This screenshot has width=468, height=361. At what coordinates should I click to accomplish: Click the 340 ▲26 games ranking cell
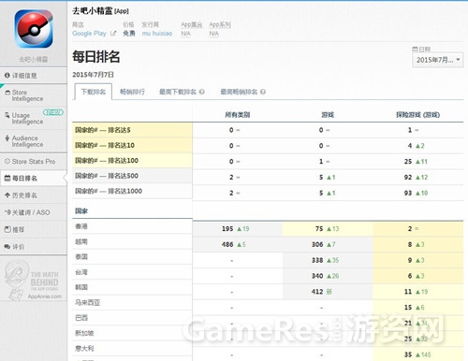coord(328,276)
